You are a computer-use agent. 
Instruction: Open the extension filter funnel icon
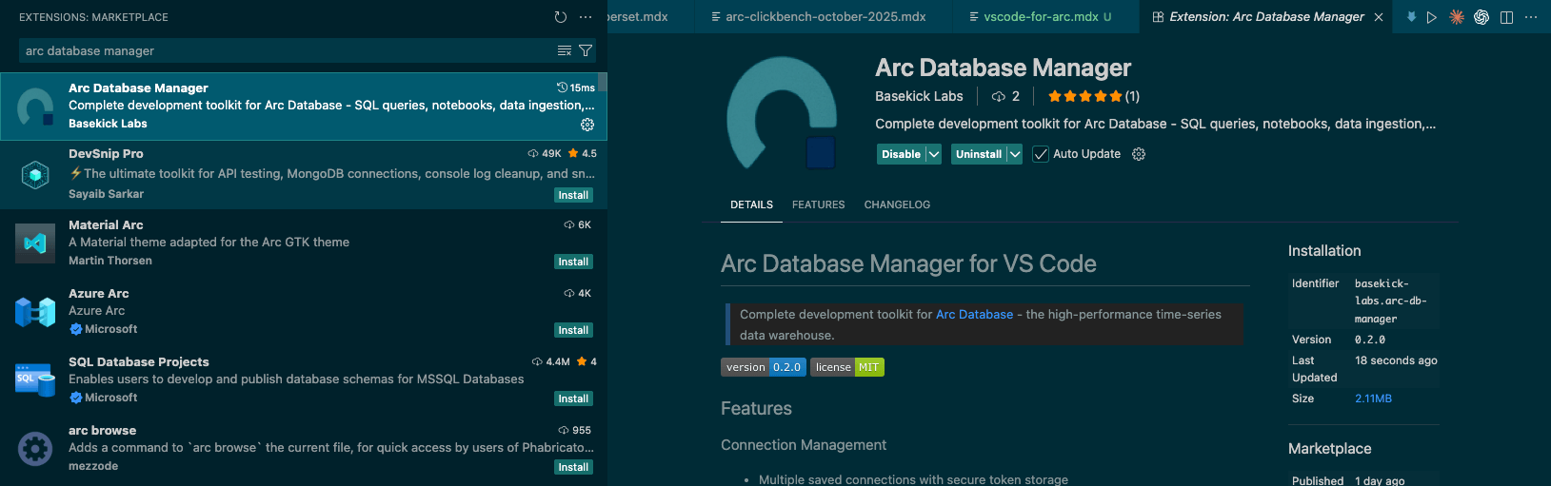pos(586,50)
